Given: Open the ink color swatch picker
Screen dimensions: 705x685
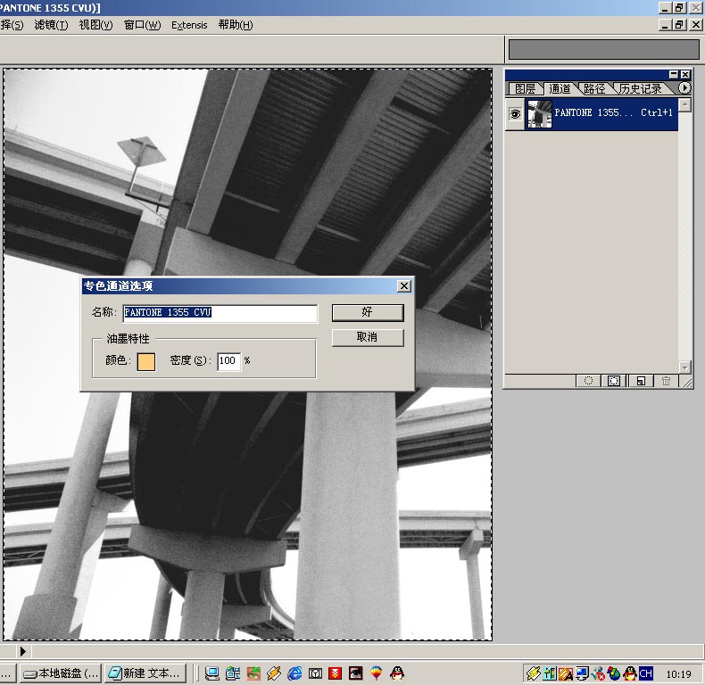Looking at the screenshot, I should tap(146, 361).
